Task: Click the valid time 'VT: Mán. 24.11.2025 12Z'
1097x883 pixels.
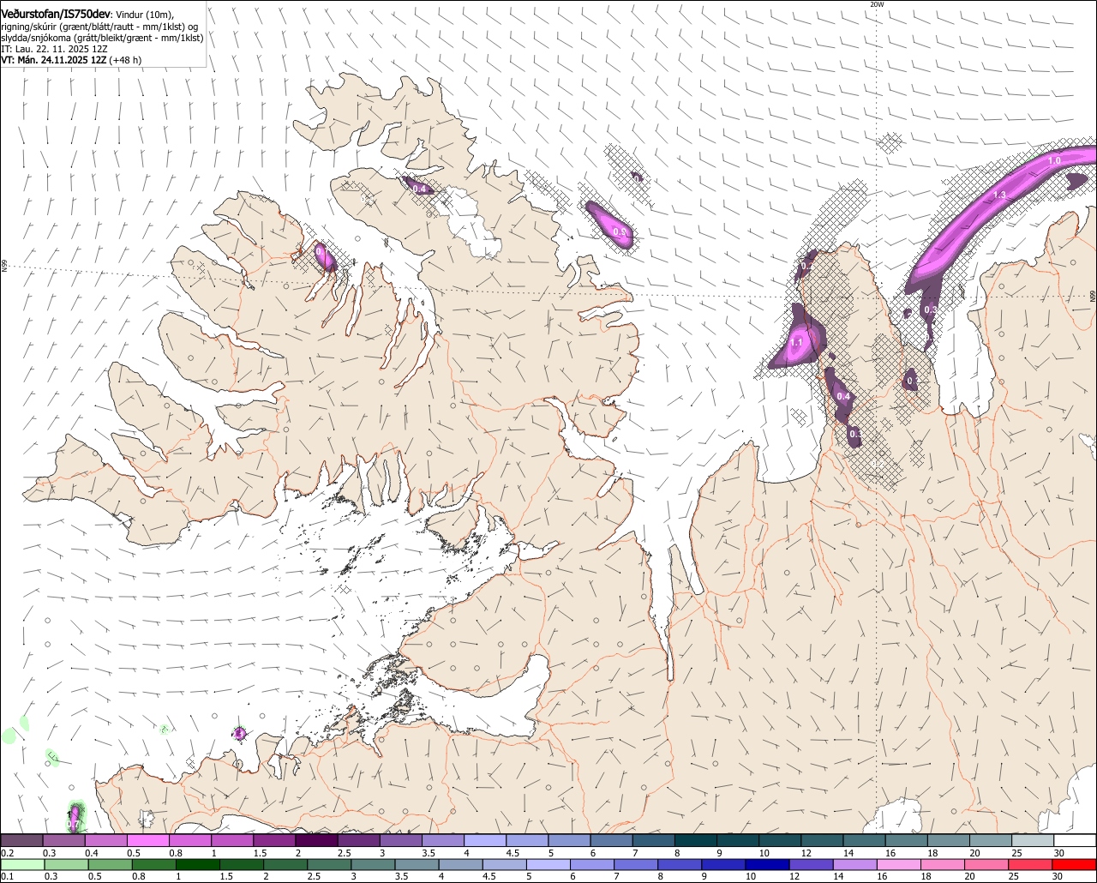Action: pyautogui.click(x=54, y=60)
